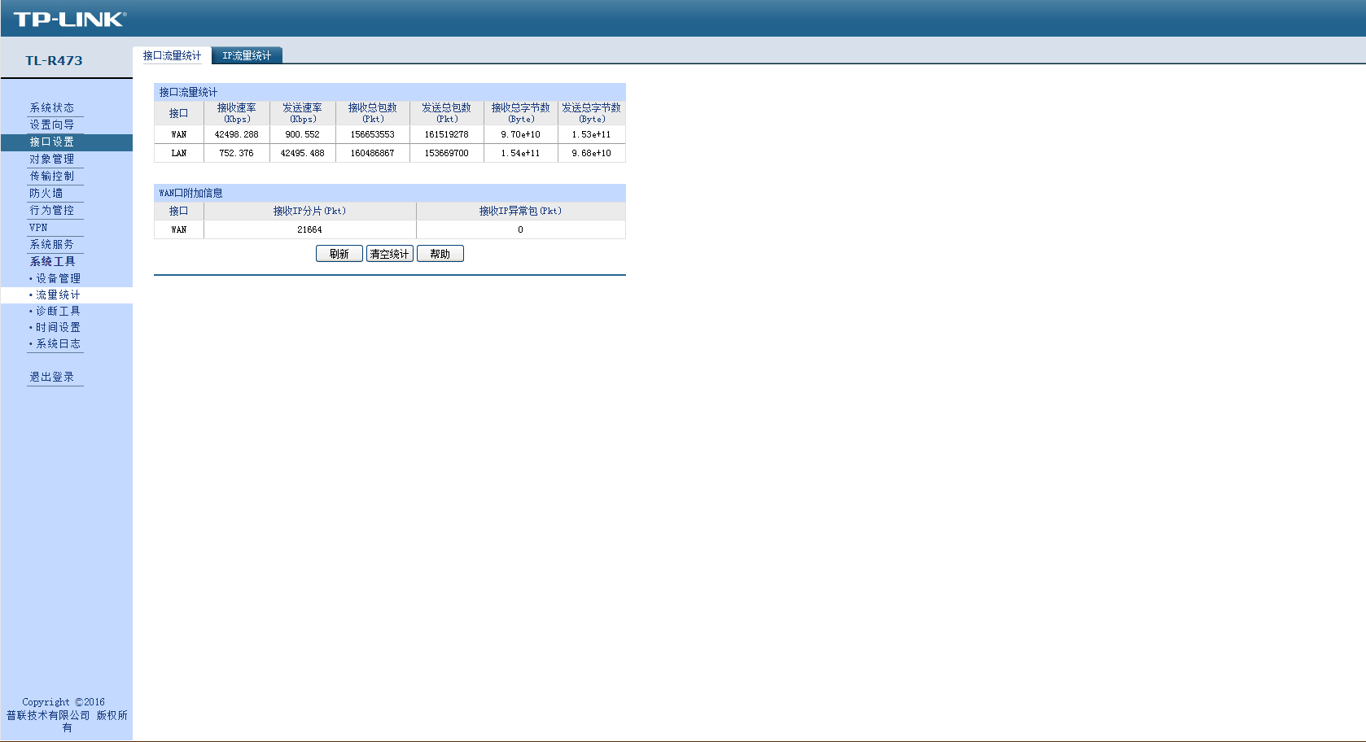Click LAN received packets 160486867
This screenshot has height=742, width=1366.
[373, 153]
